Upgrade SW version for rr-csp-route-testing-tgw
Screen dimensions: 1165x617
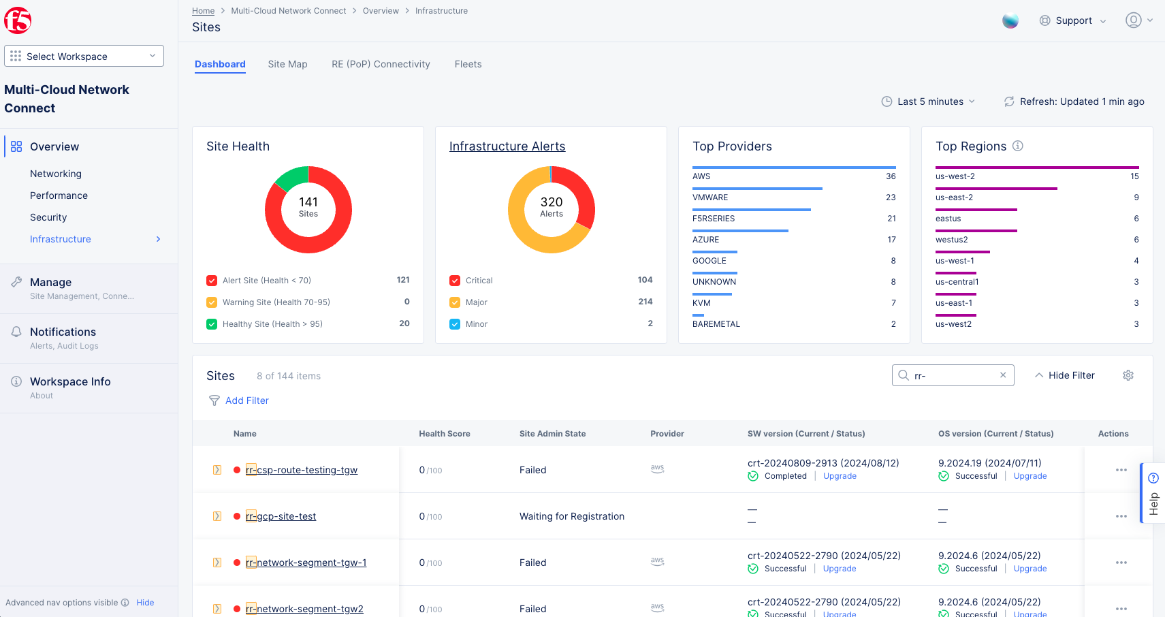tap(839, 475)
